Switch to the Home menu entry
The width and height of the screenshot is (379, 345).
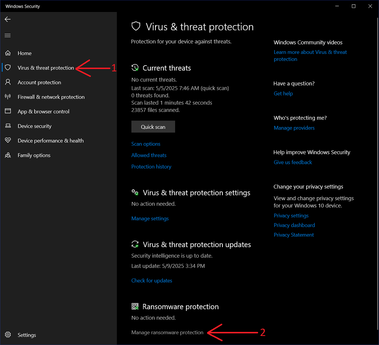(x=24, y=53)
